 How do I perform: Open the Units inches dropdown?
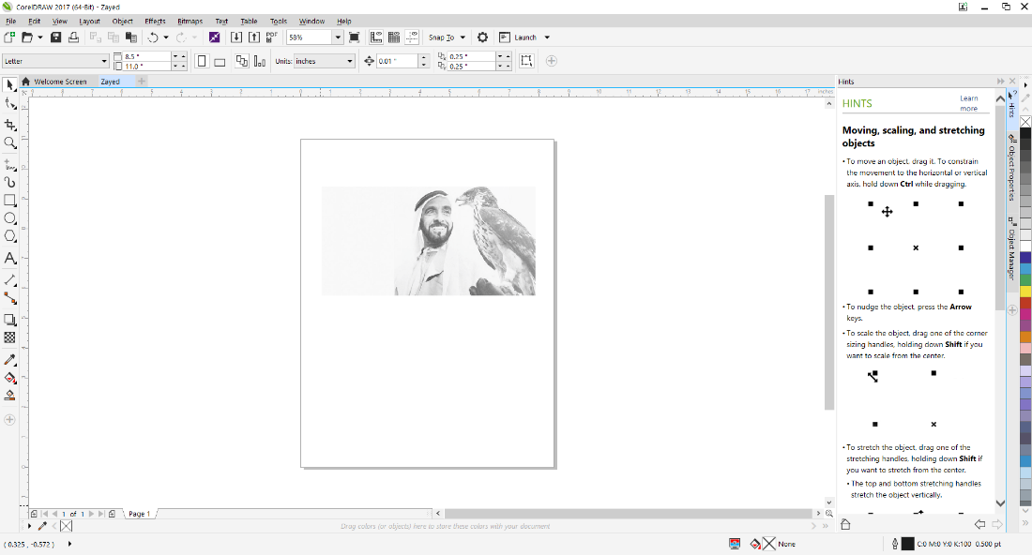(x=350, y=61)
